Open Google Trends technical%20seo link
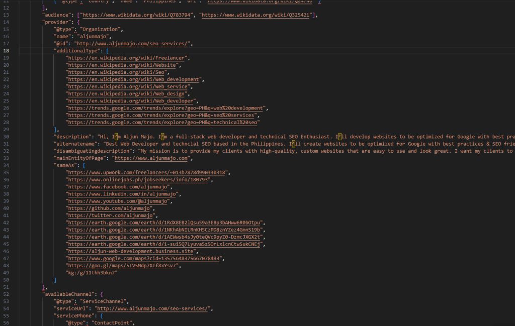Viewport: 515px width, 326px height. click(x=162, y=123)
